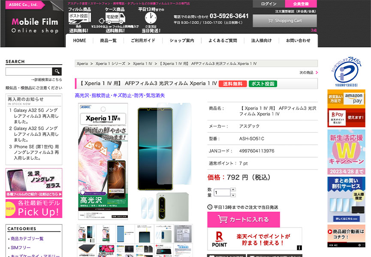371x257 pixels.
Task: Open the amazon pay banner
Action: [x=347, y=99]
